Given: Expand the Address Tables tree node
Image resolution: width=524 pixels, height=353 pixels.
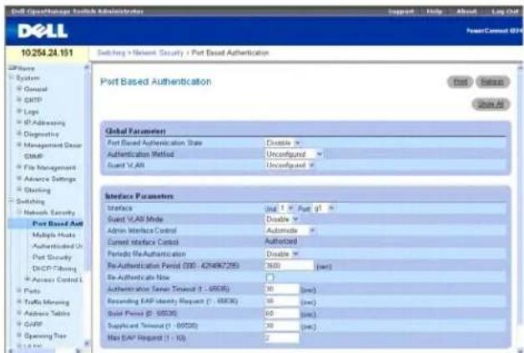Looking at the screenshot, I should [19, 313].
